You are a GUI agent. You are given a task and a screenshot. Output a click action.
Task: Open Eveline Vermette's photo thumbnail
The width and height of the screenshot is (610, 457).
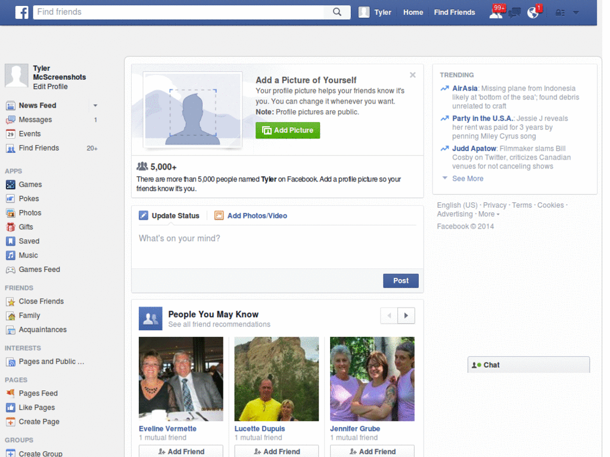click(x=181, y=379)
